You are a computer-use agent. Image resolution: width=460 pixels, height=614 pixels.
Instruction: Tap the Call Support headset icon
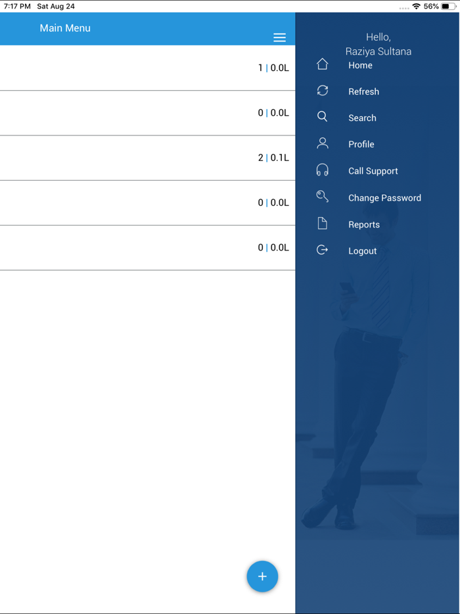[322, 170]
